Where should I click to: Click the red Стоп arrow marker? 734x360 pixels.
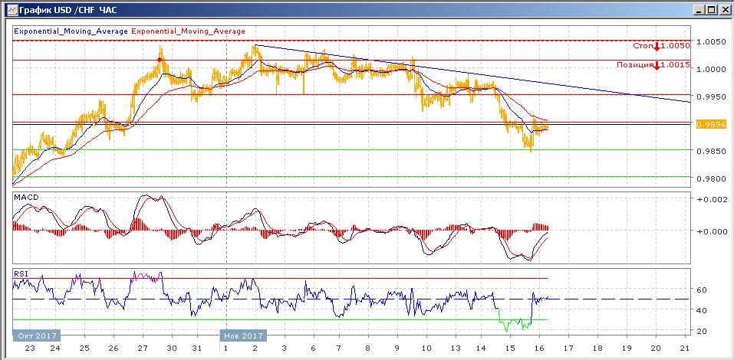coord(657,46)
